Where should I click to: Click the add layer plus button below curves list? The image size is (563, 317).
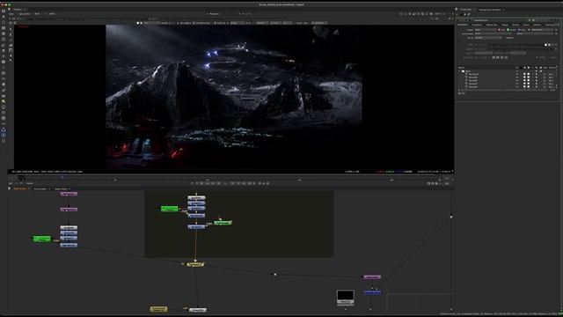coord(460,93)
